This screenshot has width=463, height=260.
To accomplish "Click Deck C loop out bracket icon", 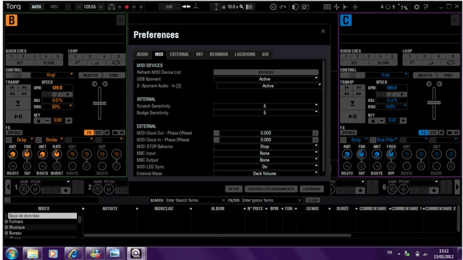I will (431, 63).
